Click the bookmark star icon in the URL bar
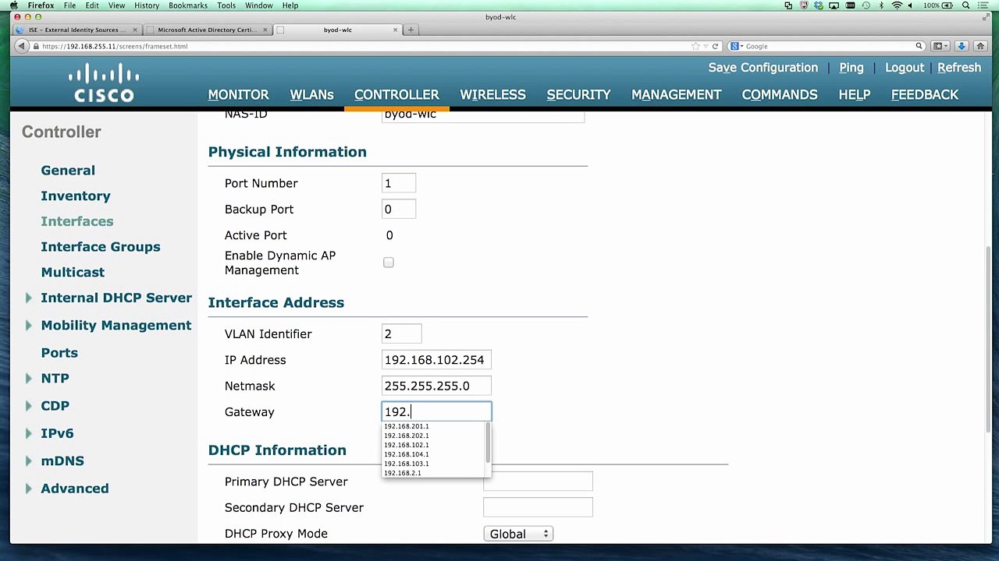 click(x=695, y=46)
